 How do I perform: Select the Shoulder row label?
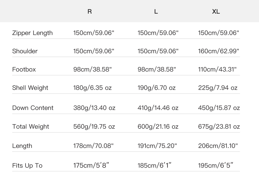point(25,51)
